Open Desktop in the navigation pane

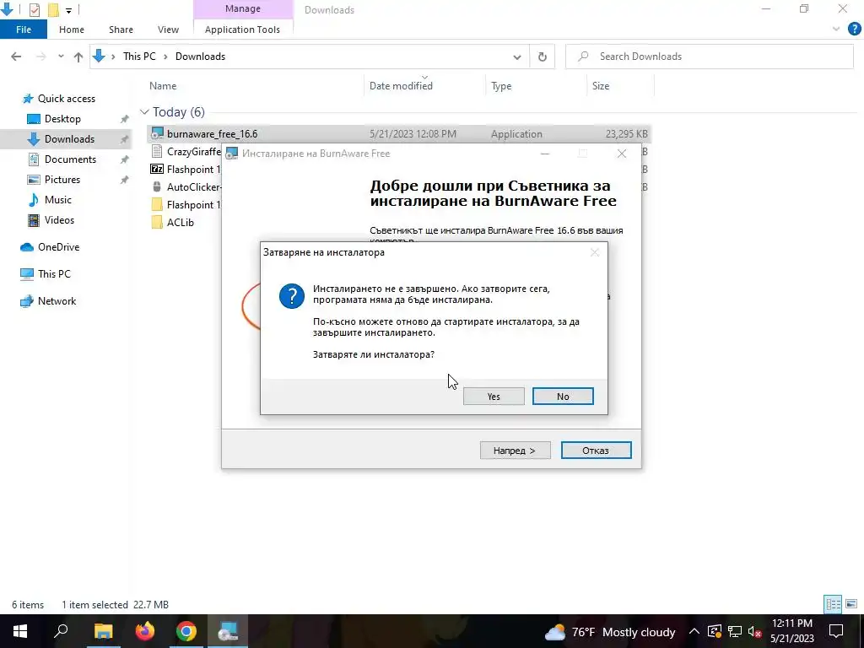pos(62,119)
